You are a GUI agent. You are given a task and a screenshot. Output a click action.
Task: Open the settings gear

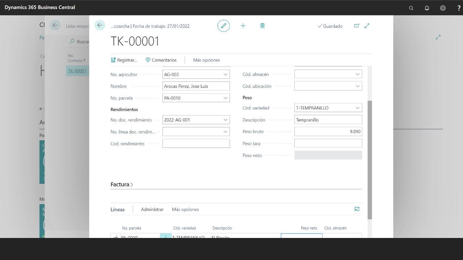pos(443,8)
